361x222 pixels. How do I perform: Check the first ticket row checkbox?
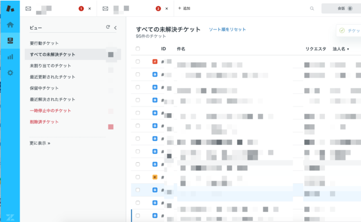tap(138, 62)
